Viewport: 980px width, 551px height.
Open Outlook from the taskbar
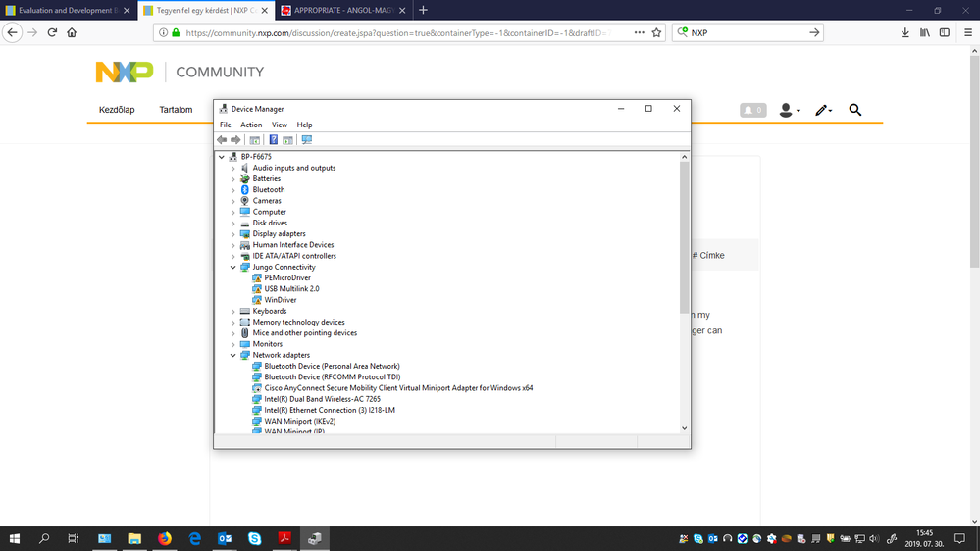(x=225, y=538)
